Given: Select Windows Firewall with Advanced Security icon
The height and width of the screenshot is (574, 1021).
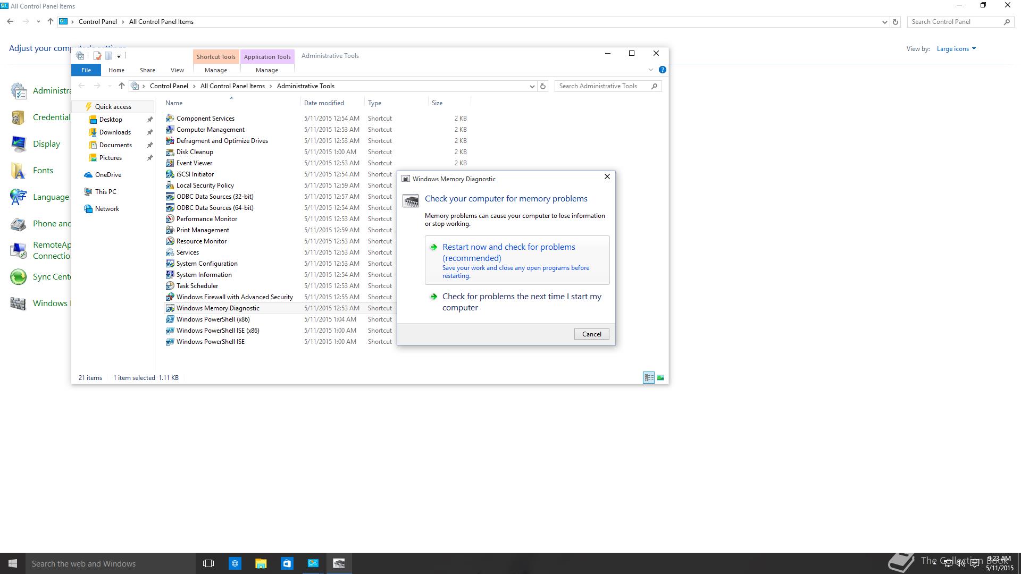Looking at the screenshot, I should (170, 297).
